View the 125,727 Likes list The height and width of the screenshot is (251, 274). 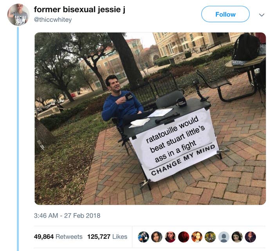point(107,237)
